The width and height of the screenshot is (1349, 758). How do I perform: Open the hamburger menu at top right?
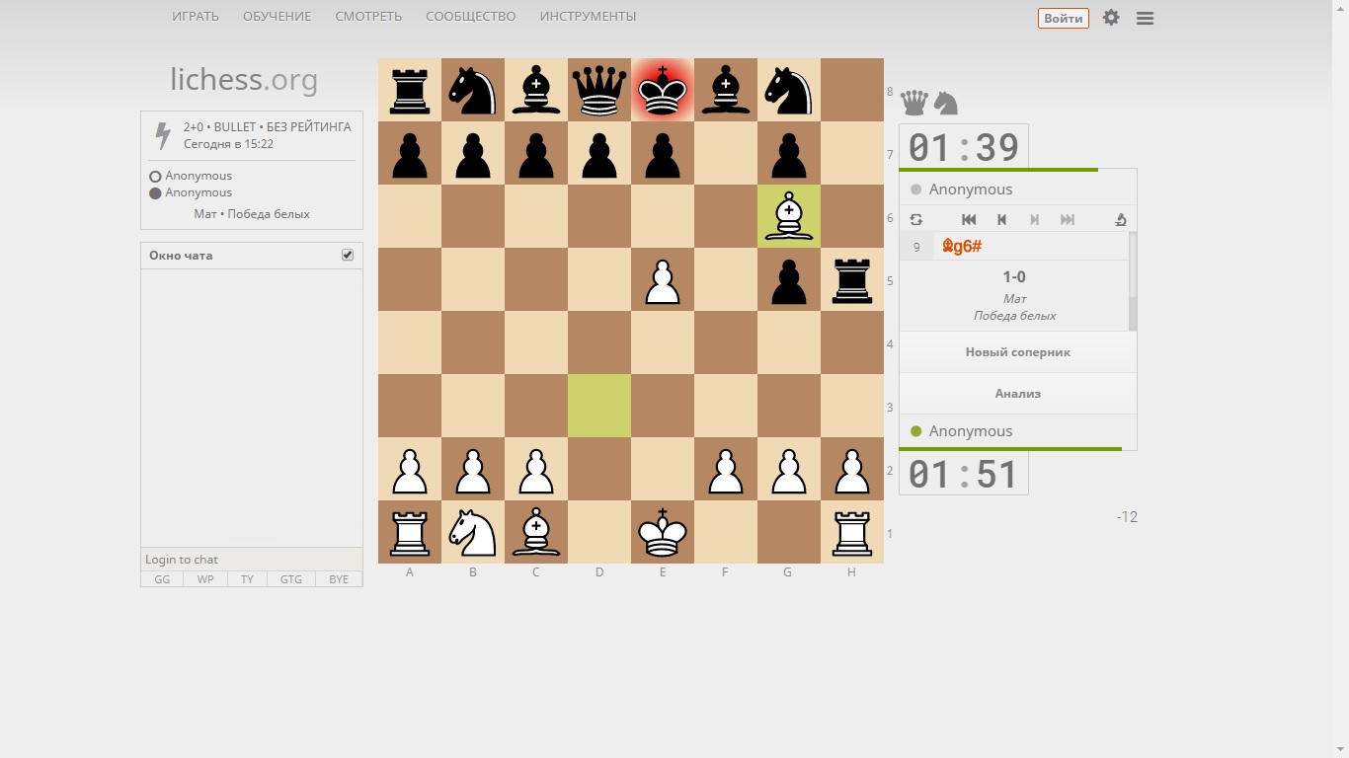click(1145, 18)
